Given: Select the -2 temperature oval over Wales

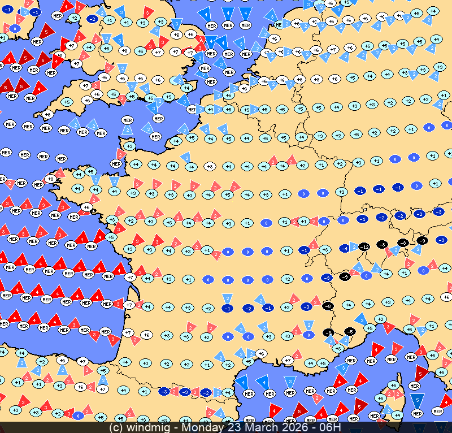Looking at the screenshot, I should click(x=92, y=19).
